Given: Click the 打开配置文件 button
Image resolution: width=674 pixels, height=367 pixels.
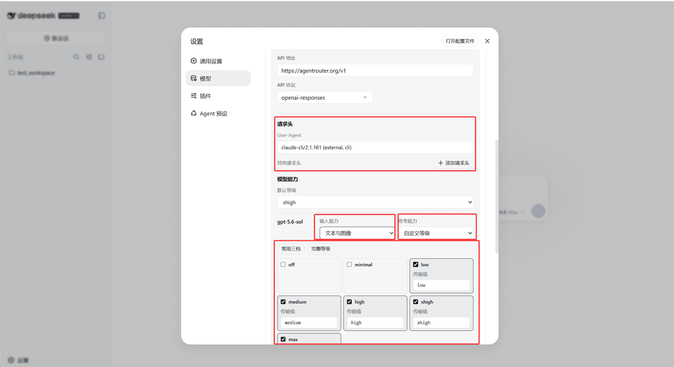Looking at the screenshot, I should (460, 41).
